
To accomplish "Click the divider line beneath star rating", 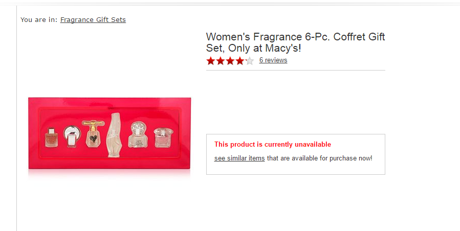I will (295, 70).
